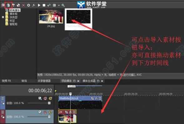
Task: Close the Project Media tab with its X
Action: [78, 81]
